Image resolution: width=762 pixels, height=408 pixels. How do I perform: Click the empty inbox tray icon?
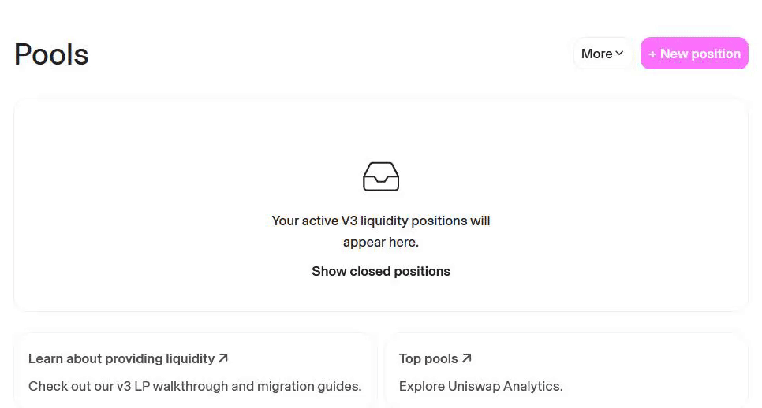click(x=380, y=176)
